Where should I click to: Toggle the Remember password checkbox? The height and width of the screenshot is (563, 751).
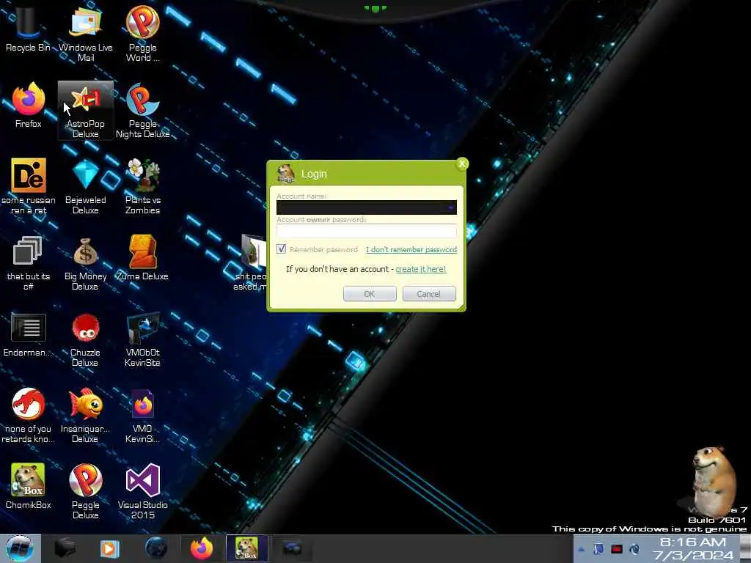281,249
